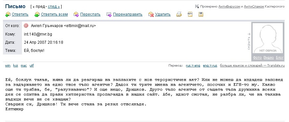Click the Delete (Удалить) red-cross icon

pyautogui.click(x=151, y=14)
